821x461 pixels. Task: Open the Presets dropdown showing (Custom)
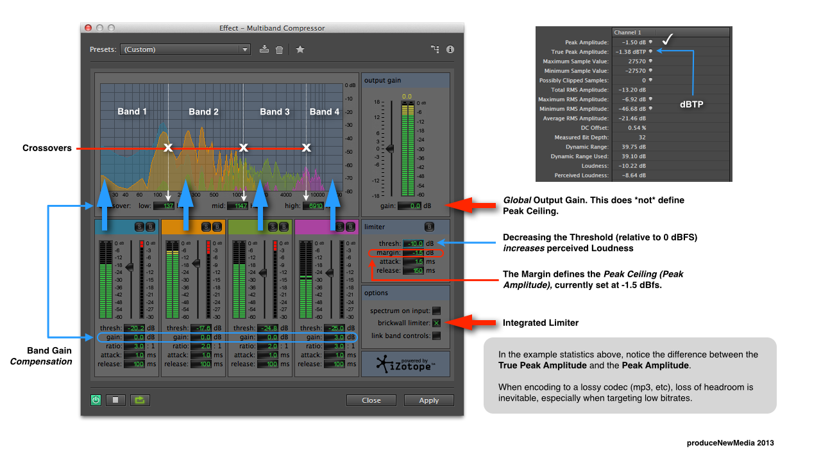pos(185,49)
